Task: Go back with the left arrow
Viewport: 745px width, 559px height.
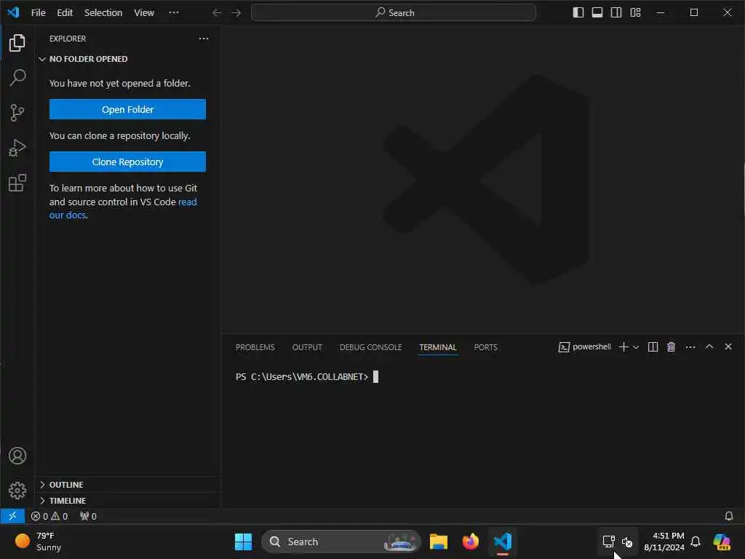Action: pos(217,13)
